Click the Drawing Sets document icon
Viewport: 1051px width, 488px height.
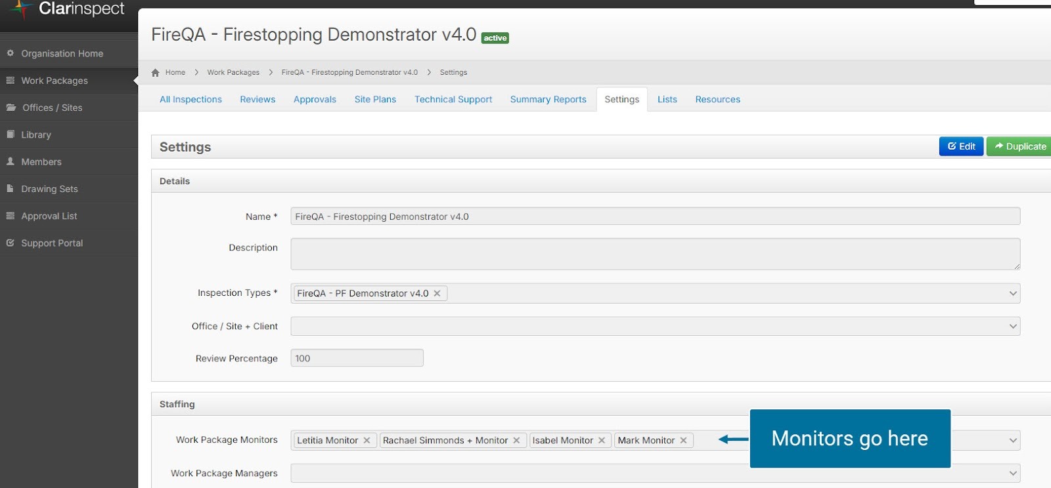11,188
